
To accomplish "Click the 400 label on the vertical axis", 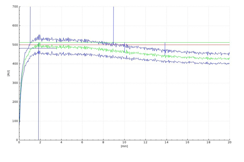I will tap(15, 64).
